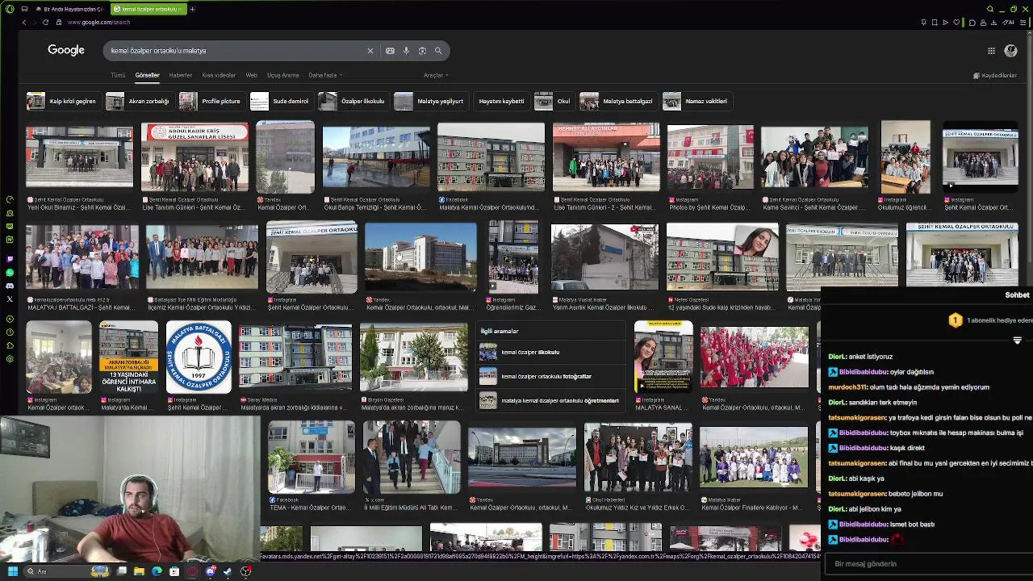Filter by Namaz vakitleri chip

tap(696, 102)
